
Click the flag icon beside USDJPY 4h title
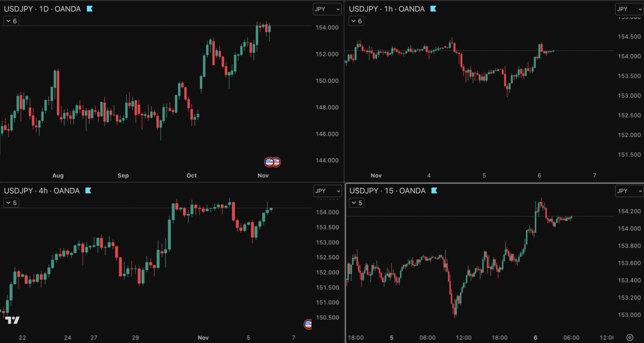(x=88, y=191)
